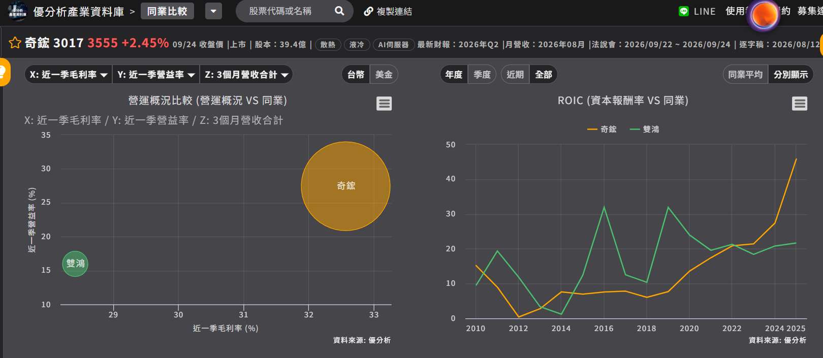Screen dimensions: 823x358
Task: Click the search magnifier icon
Action: pos(339,11)
